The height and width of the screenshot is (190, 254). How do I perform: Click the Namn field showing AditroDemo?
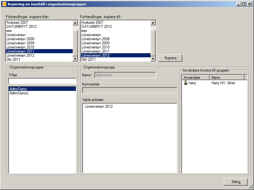click(x=125, y=75)
